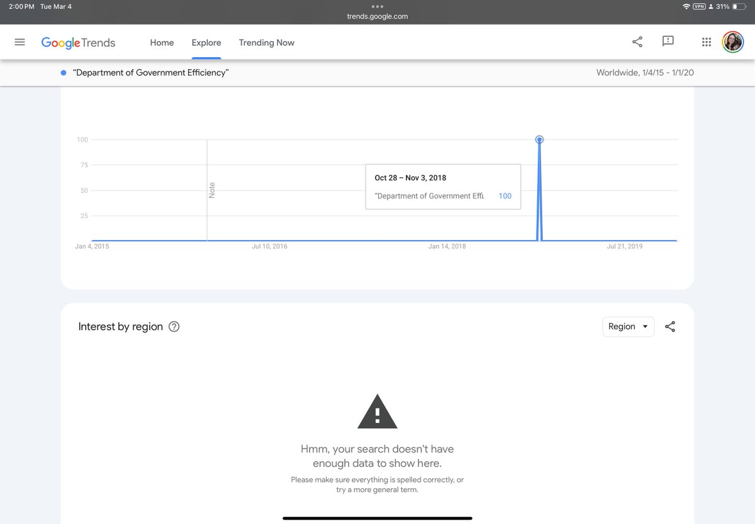Open the hamburger main menu
This screenshot has width=755, height=524.
coord(20,42)
